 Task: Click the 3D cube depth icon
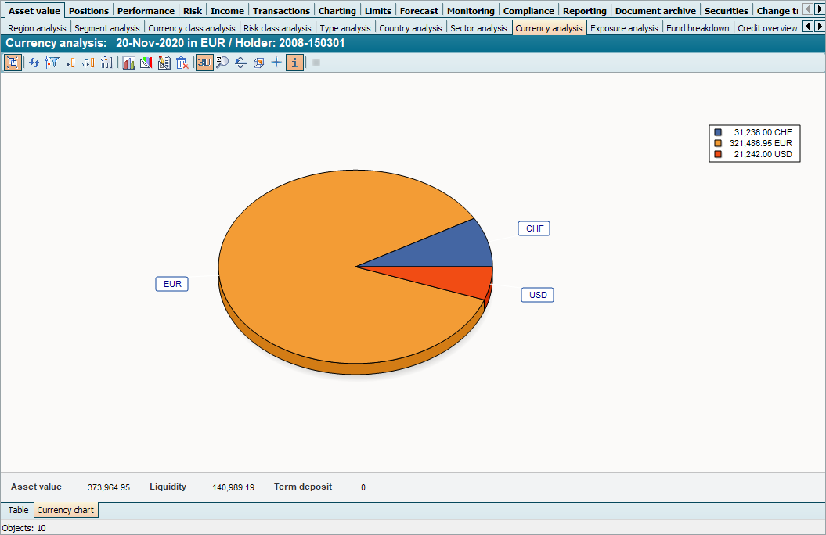[258, 63]
